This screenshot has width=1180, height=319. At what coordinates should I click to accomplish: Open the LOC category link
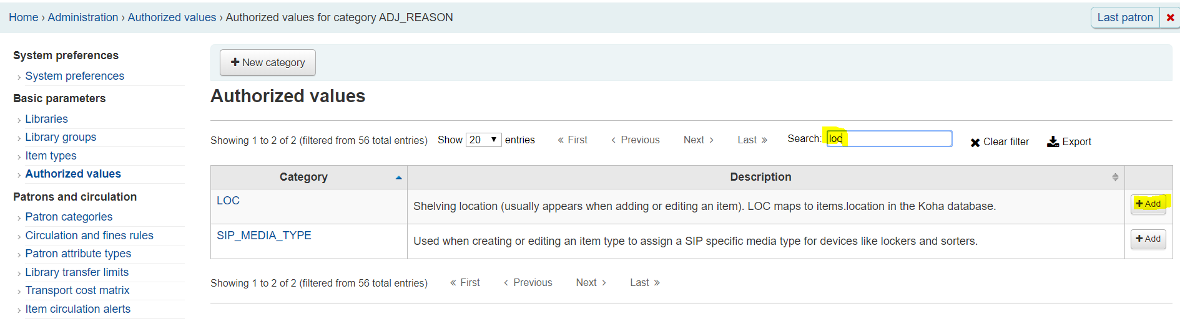228,201
